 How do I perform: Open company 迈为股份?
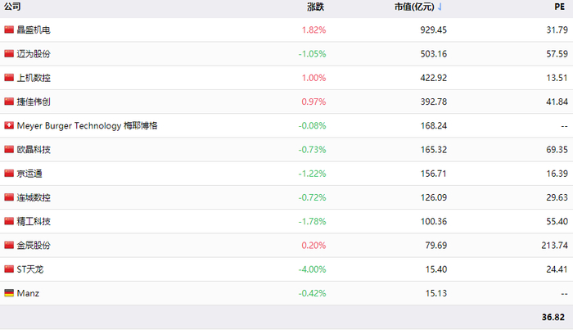pos(34,54)
